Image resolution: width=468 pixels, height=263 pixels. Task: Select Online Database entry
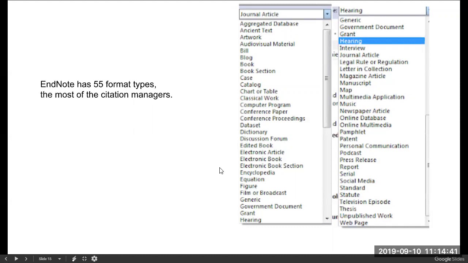click(363, 118)
